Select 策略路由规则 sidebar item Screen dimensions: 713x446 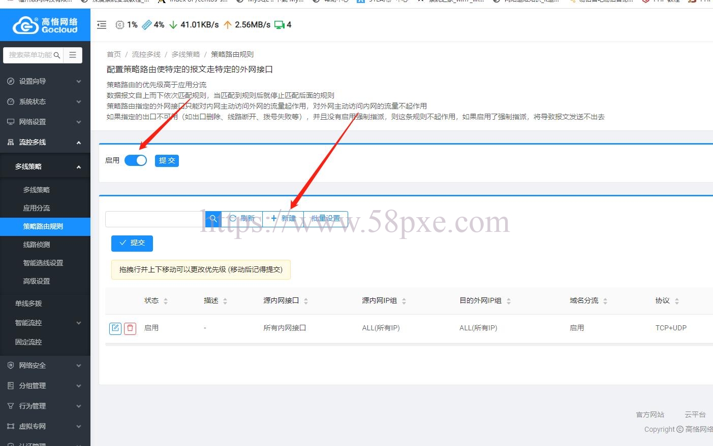click(45, 226)
